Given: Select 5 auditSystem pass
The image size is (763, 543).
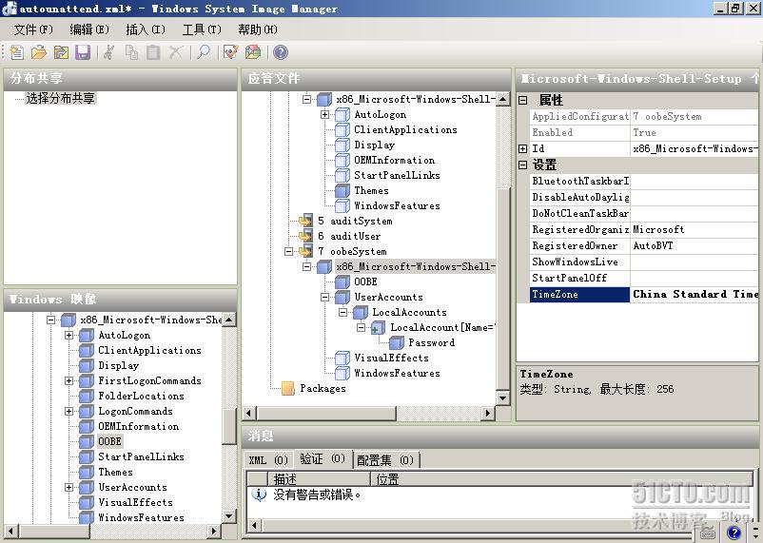Looking at the screenshot, I should tap(355, 221).
